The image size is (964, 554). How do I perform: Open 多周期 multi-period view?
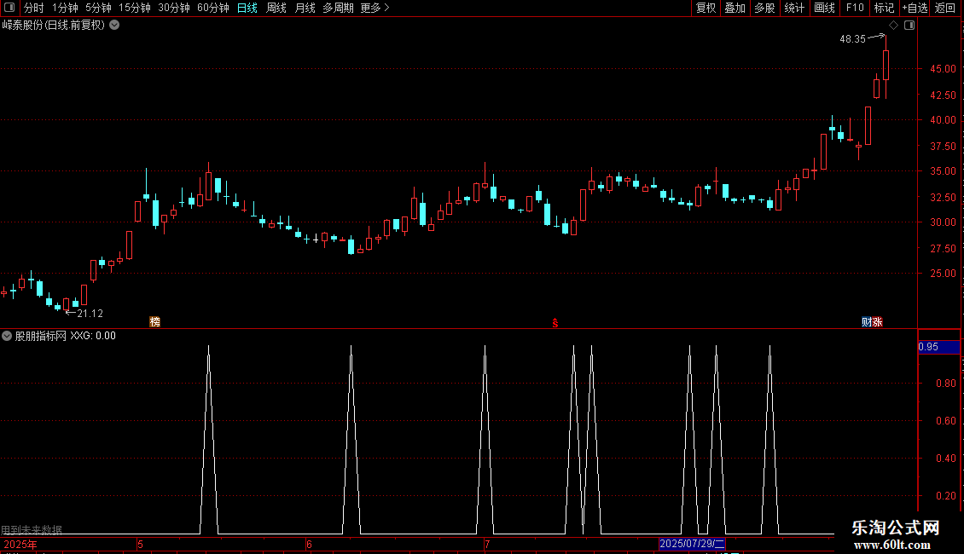pos(338,8)
